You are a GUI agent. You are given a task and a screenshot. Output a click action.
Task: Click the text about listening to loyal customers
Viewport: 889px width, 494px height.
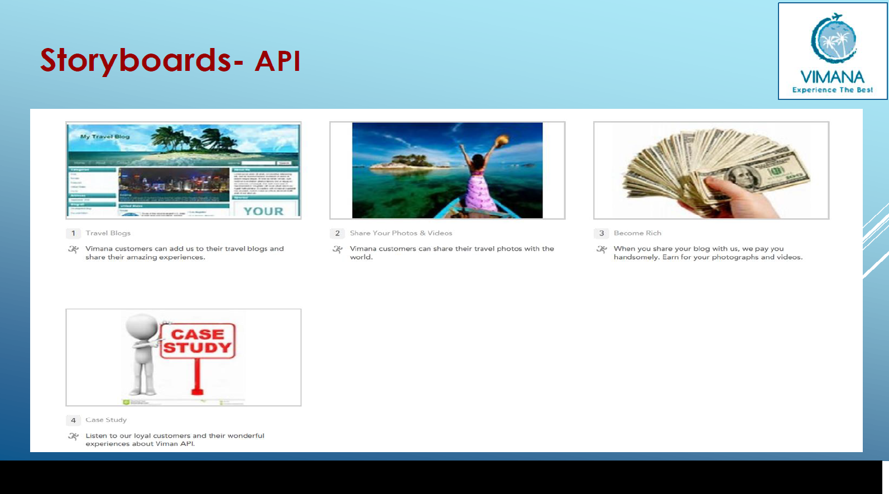point(175,440)
